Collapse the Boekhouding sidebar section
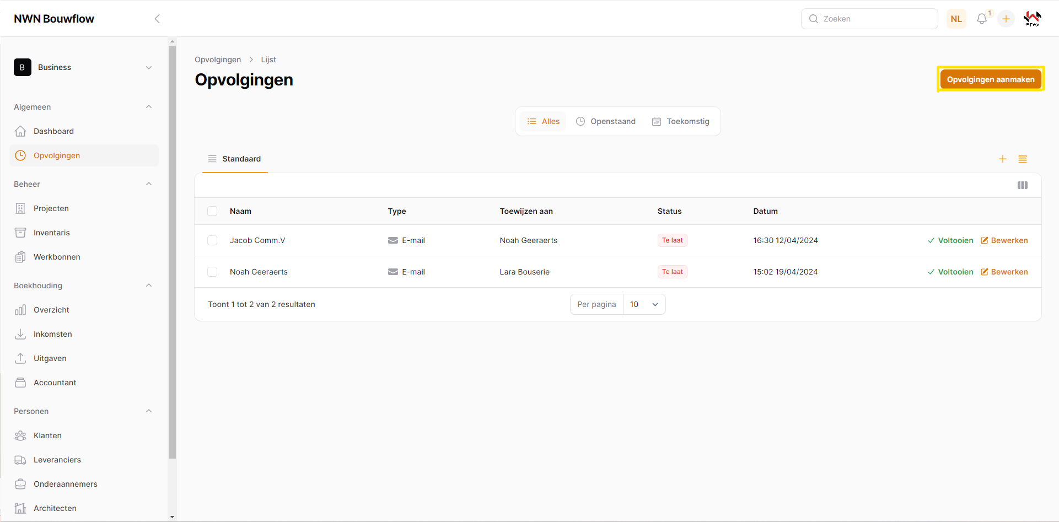The image size is (1059, 522). pos(148,286)
